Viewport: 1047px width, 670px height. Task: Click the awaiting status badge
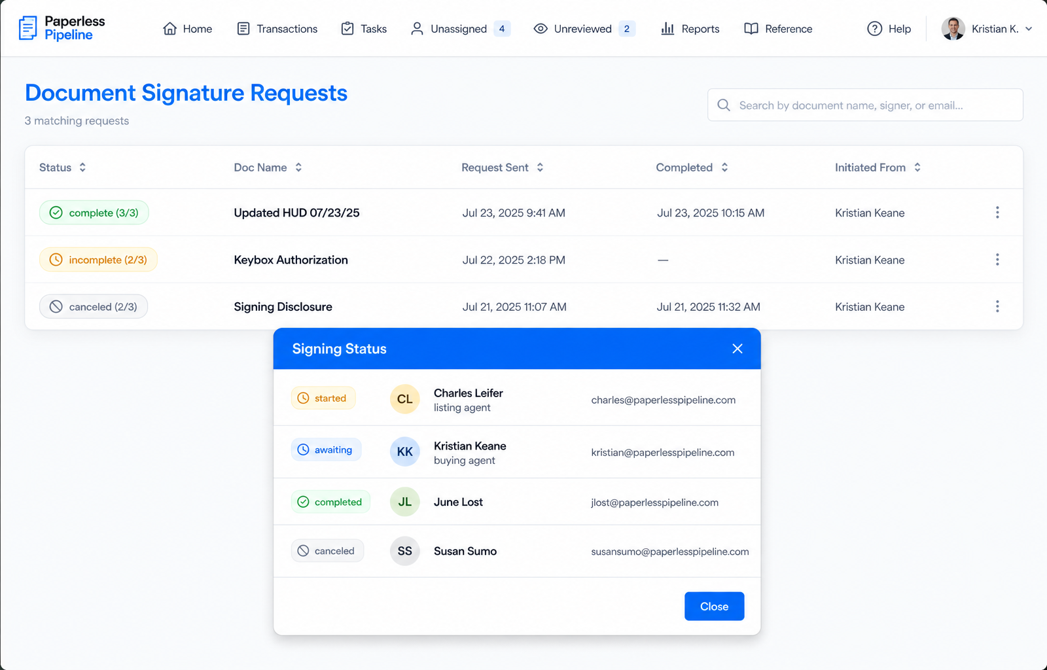pos(326,450)
